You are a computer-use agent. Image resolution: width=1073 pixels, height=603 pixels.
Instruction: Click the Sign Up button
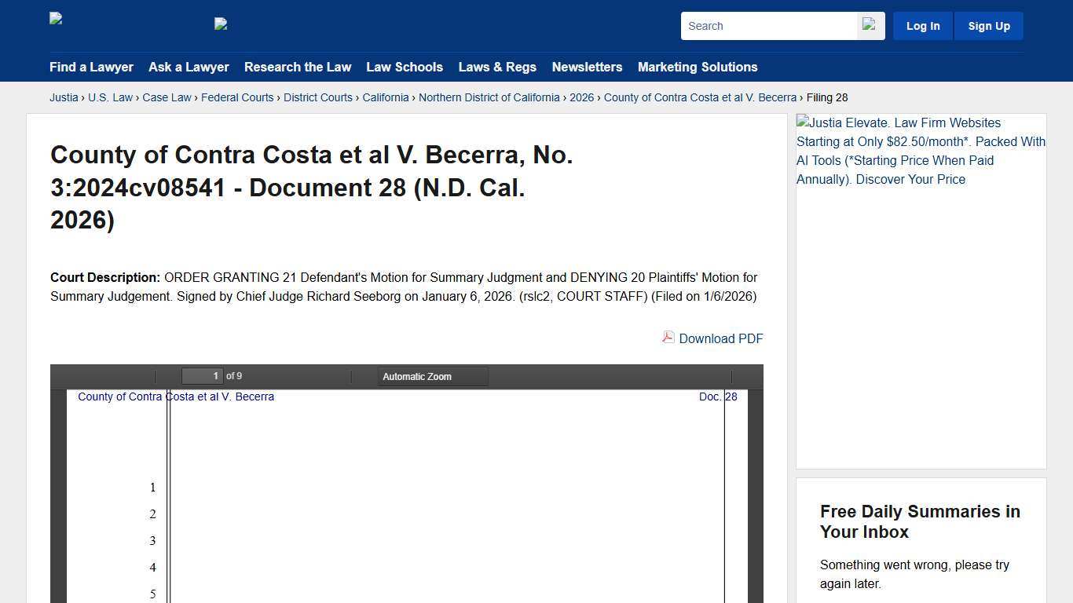tap(988, 25)
